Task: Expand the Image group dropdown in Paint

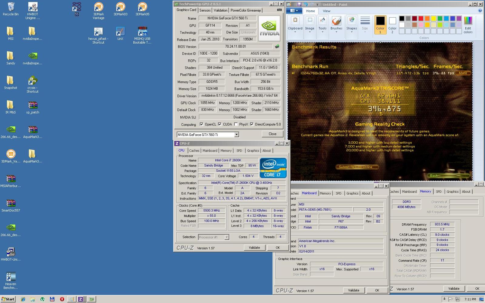Action: point(309,32)
